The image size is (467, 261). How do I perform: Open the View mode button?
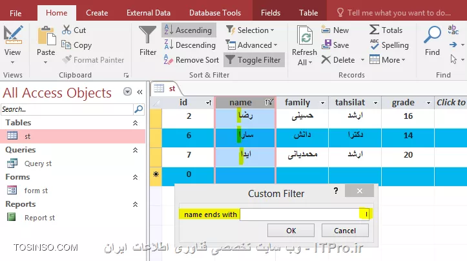(12, 44)
